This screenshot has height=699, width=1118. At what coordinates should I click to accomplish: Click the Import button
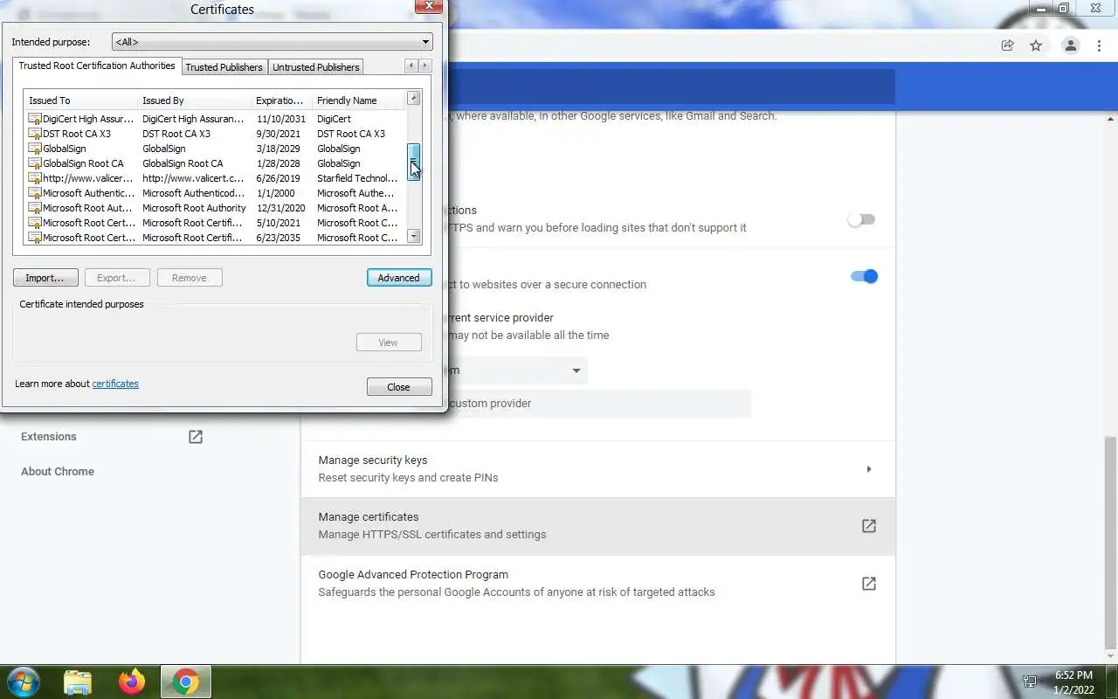(45, 278)
